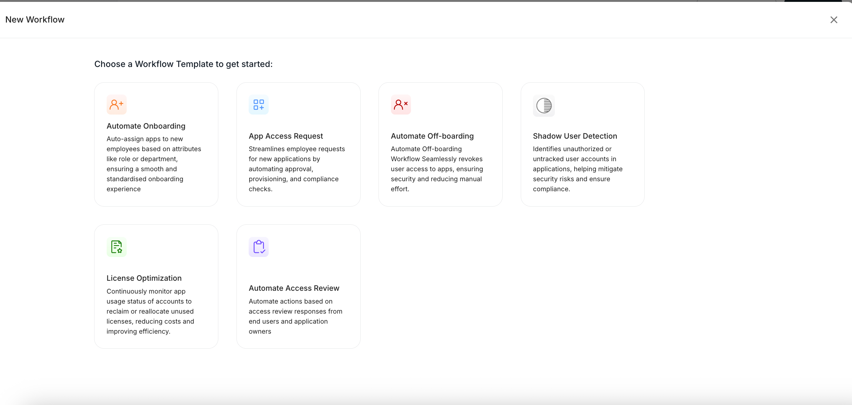
Task: Click the App Access Request description text
Action: tap(296, 169)
